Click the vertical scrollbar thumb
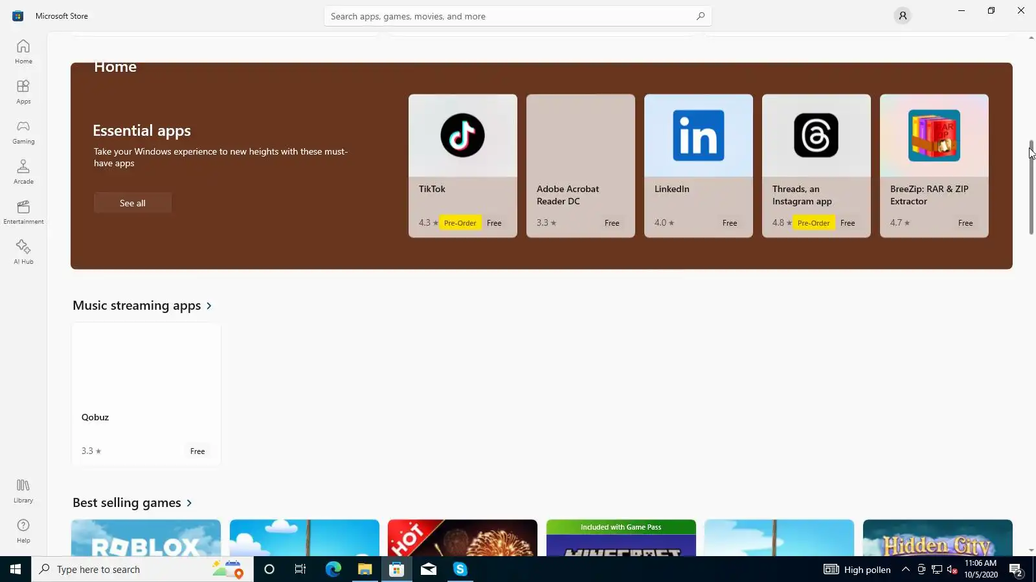The height and width of the screenshot is (582, 1036). [1031, 187]
